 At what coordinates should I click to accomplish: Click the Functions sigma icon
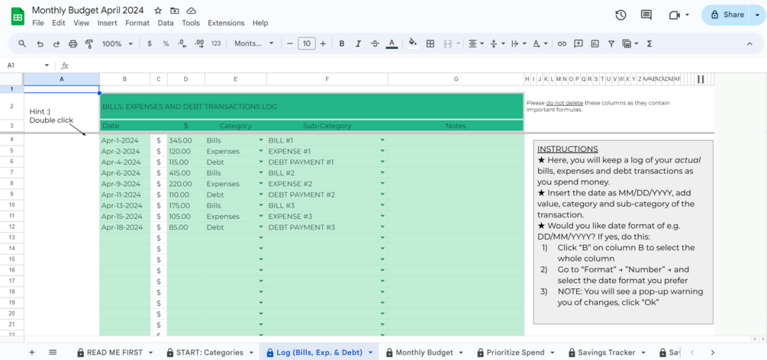pos(649,43)
